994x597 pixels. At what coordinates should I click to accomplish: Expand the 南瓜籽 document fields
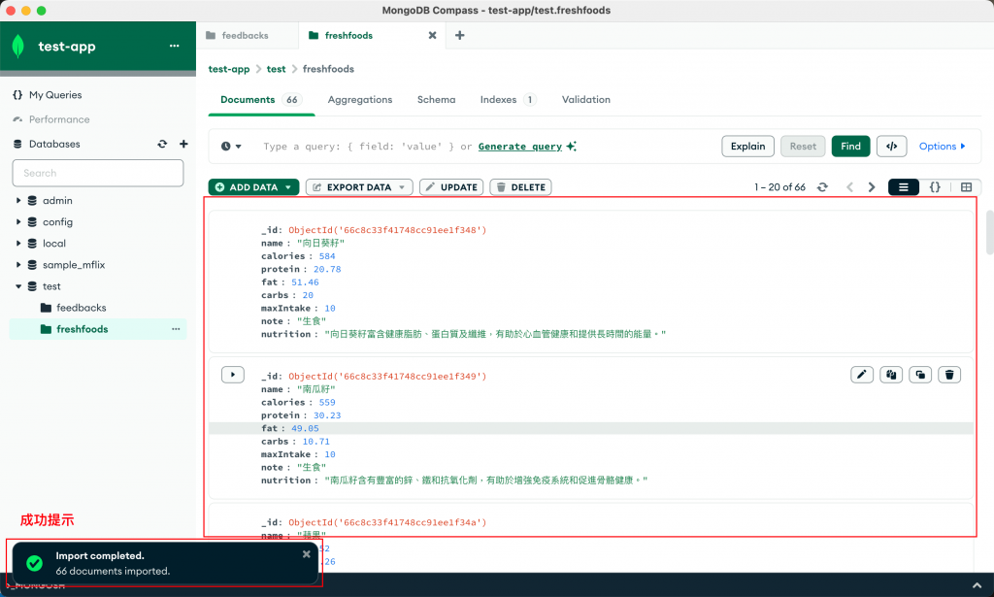coord(233,375)
